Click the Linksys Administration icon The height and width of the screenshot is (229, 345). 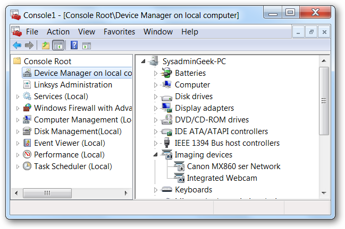27,85
